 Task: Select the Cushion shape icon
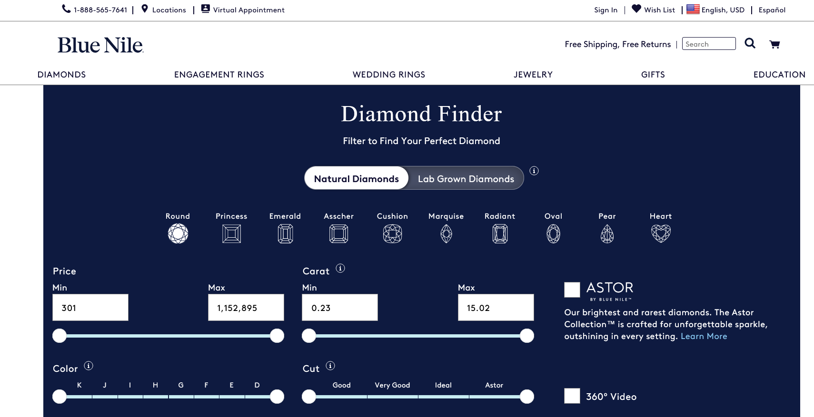(x=392, y=234)
